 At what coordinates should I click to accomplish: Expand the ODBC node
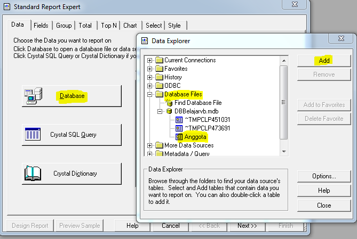[149, 86]
